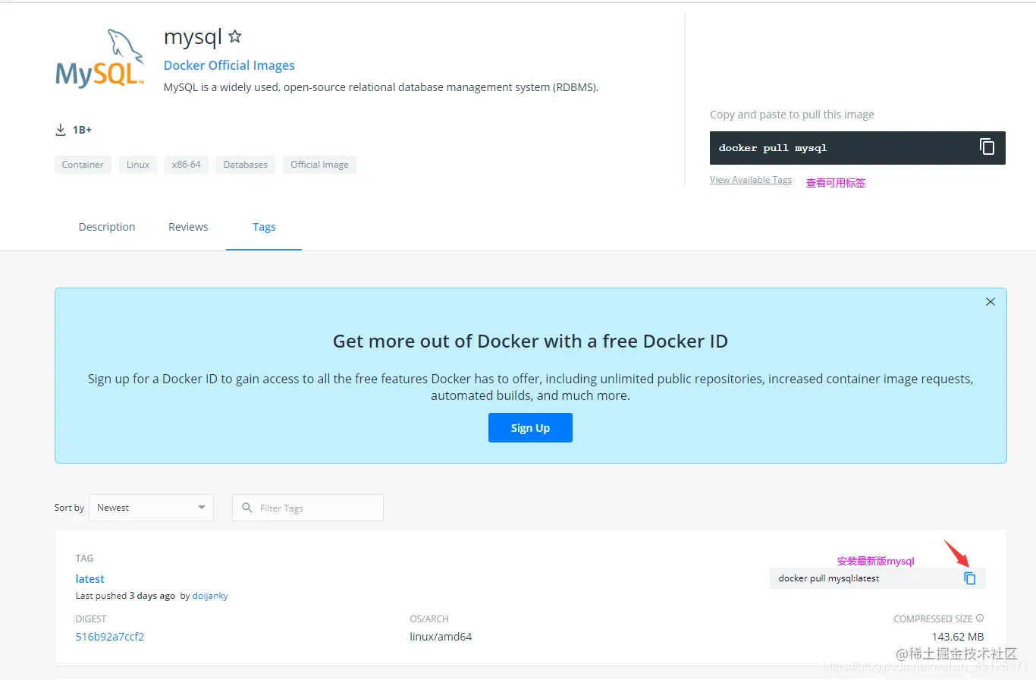
Task: Star the mysql repository
Action: coord(235,36)
